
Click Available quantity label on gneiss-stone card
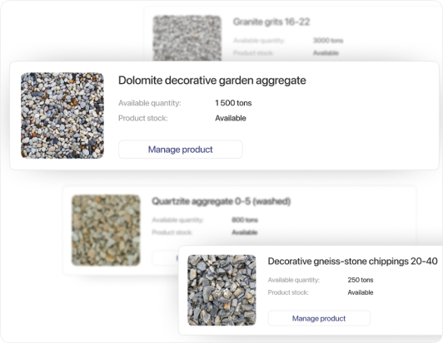(294, 280)
